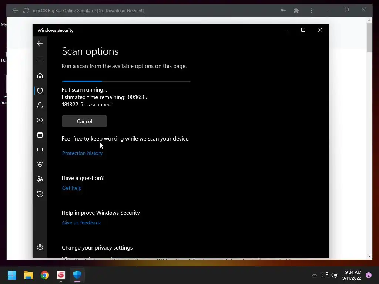Viewport: 379px width, 284px height.
Task: Click the full scan progress bar
Action: 126,81
